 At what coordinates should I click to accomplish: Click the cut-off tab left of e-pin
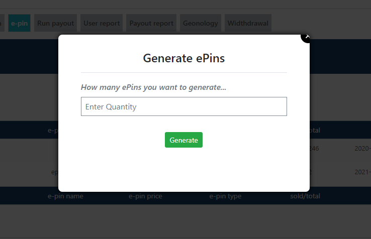tap(2, 23)
